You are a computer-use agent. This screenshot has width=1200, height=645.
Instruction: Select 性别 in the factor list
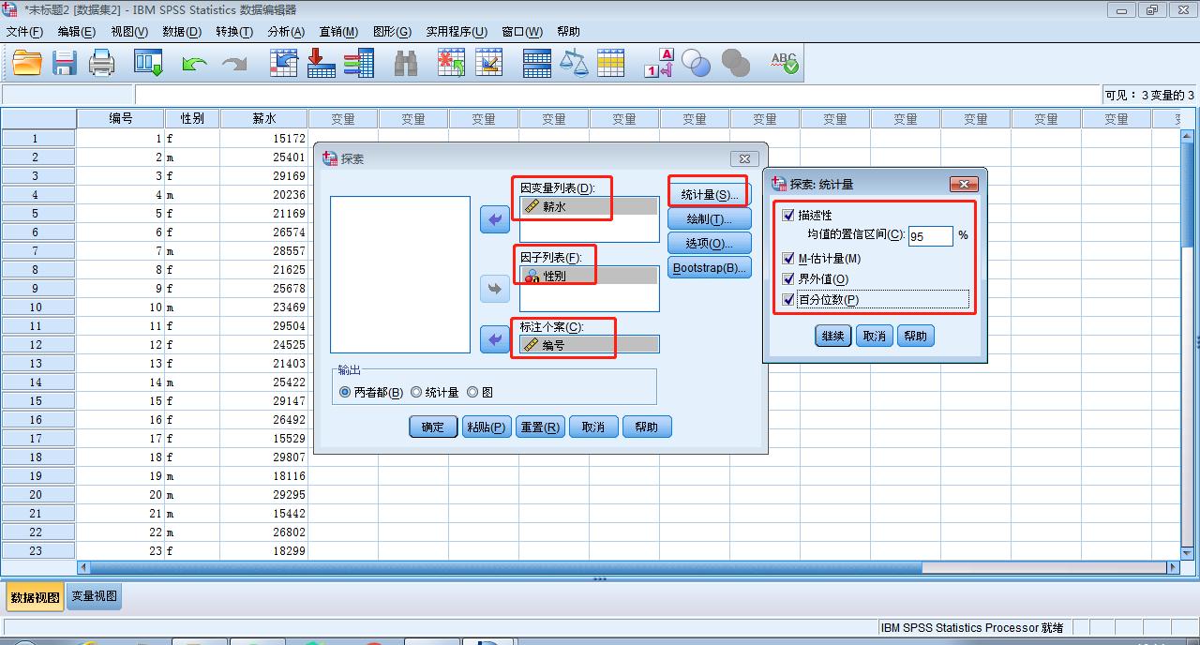590,276
